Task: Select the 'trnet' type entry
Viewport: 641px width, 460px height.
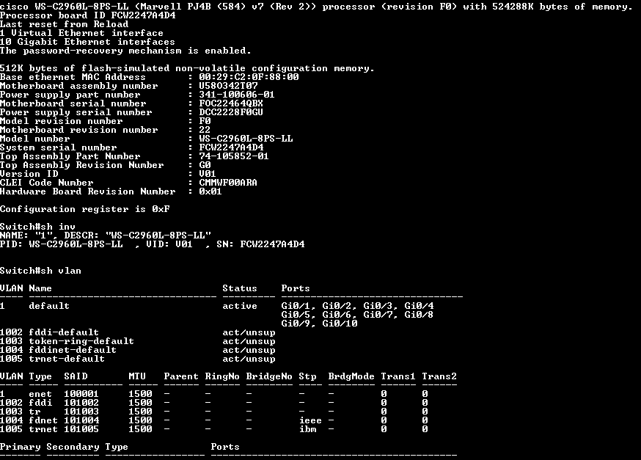Action: pyautogui.click(x=43, y=429)
